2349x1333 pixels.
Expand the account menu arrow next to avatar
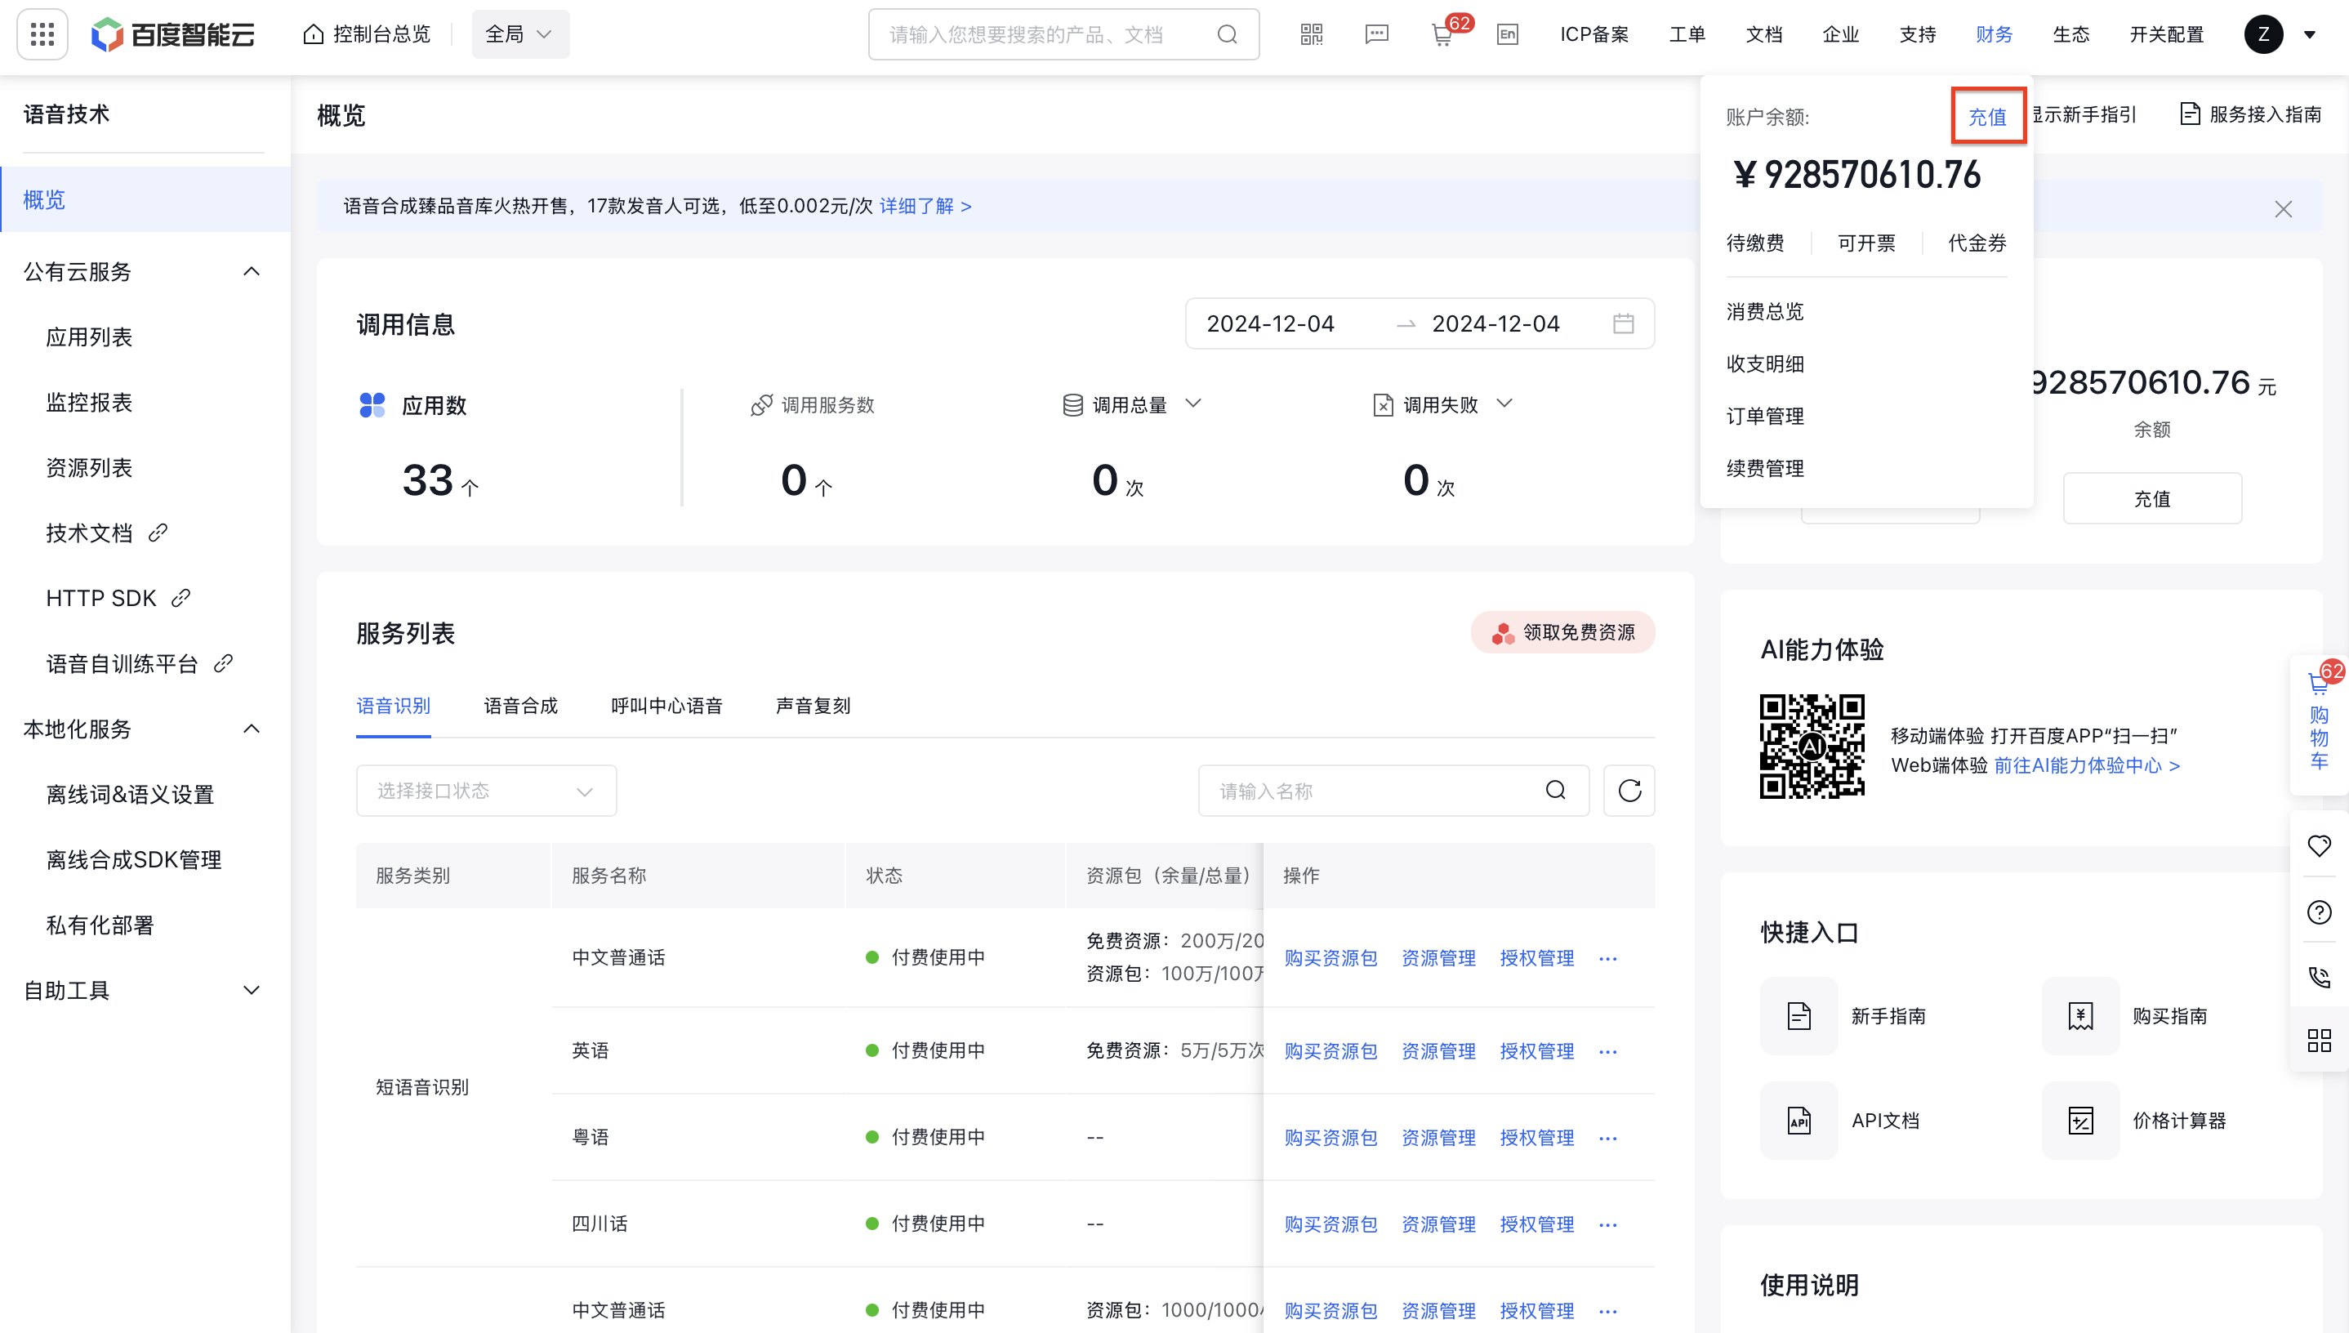[x=2309, y=35]
